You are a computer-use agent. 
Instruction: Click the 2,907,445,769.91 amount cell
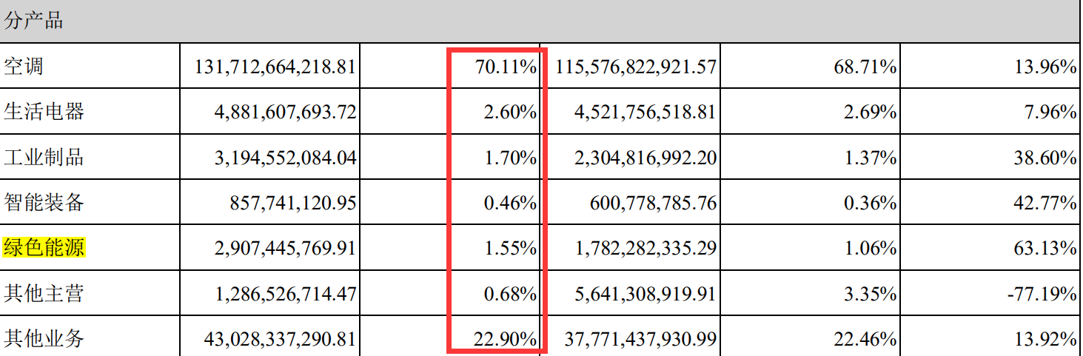pyautogui.click(x=284, y=248)
